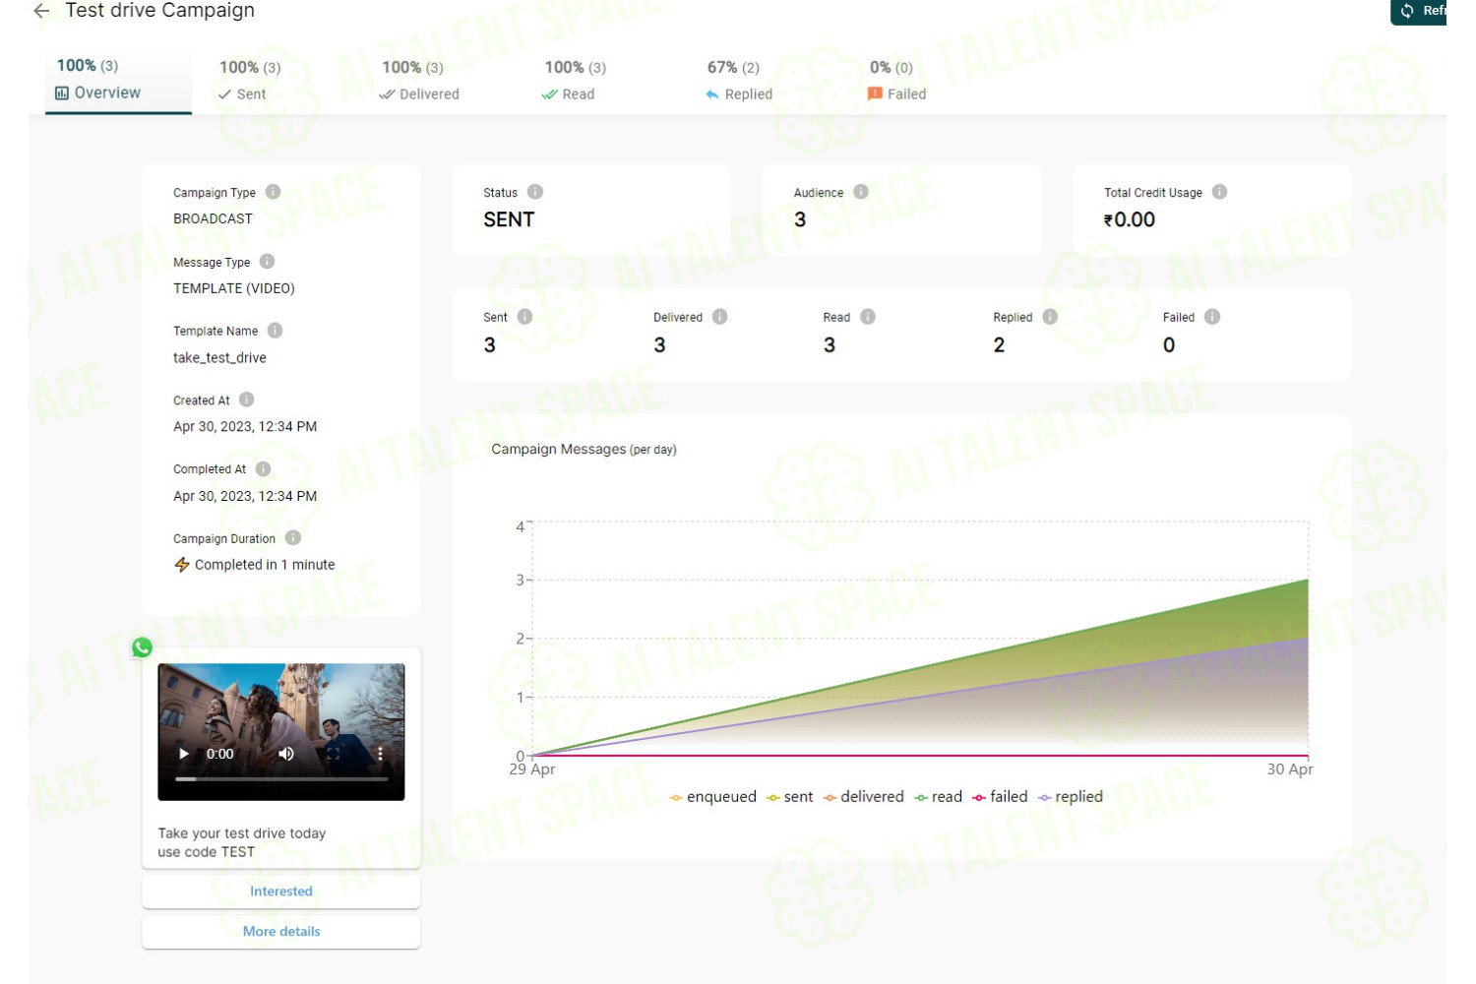Screen dimensions: 1476x984
Task: Click the Interested button
Action: pyautogui.click(x=281, y=892)
